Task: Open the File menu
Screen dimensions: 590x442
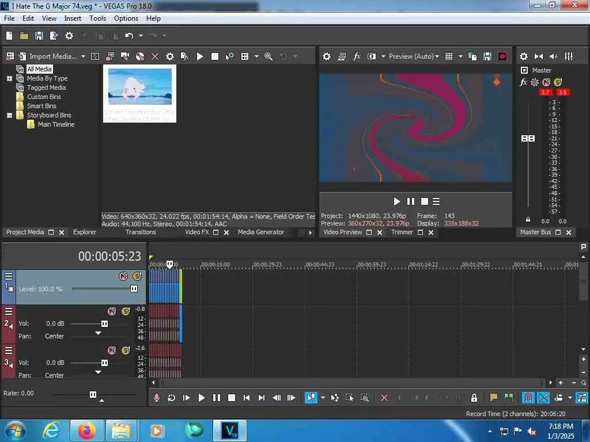Action: point(9,18)
